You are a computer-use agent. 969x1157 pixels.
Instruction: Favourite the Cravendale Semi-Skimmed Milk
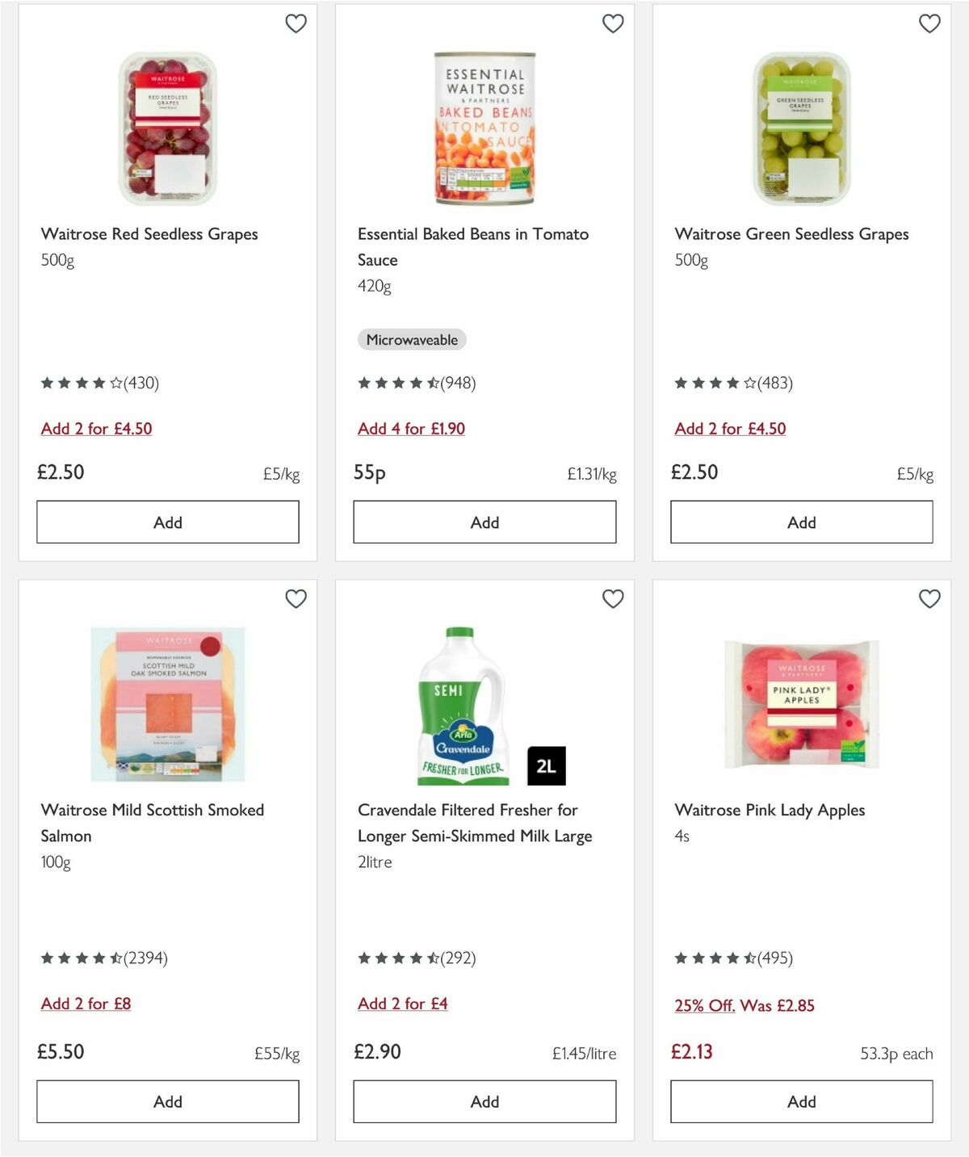point(612,599)
